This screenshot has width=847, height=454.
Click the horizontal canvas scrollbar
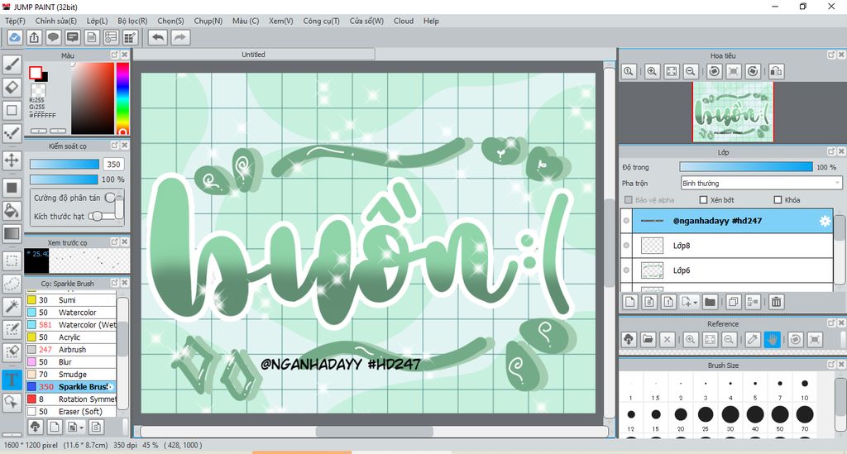[x=374, y=432]
